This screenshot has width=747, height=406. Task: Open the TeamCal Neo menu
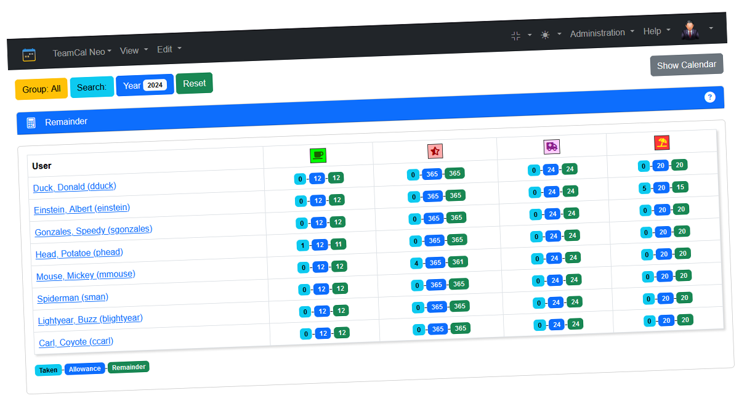[81, 52]
